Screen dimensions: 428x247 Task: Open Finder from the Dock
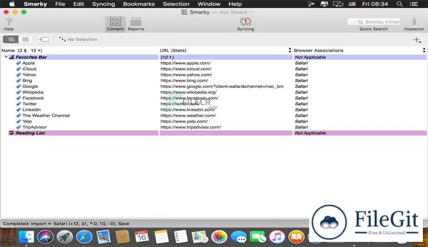pos(27,236)
